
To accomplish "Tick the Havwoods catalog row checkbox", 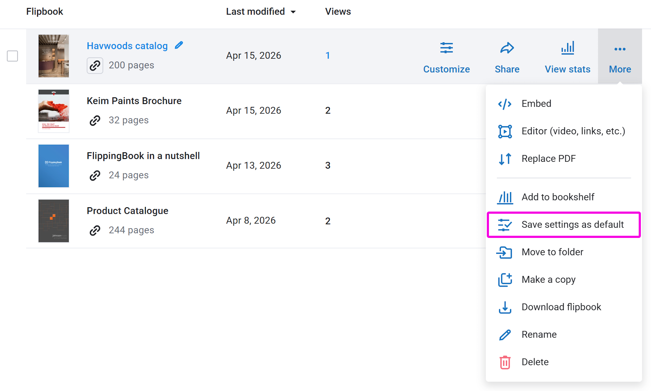I will point(13,56).
